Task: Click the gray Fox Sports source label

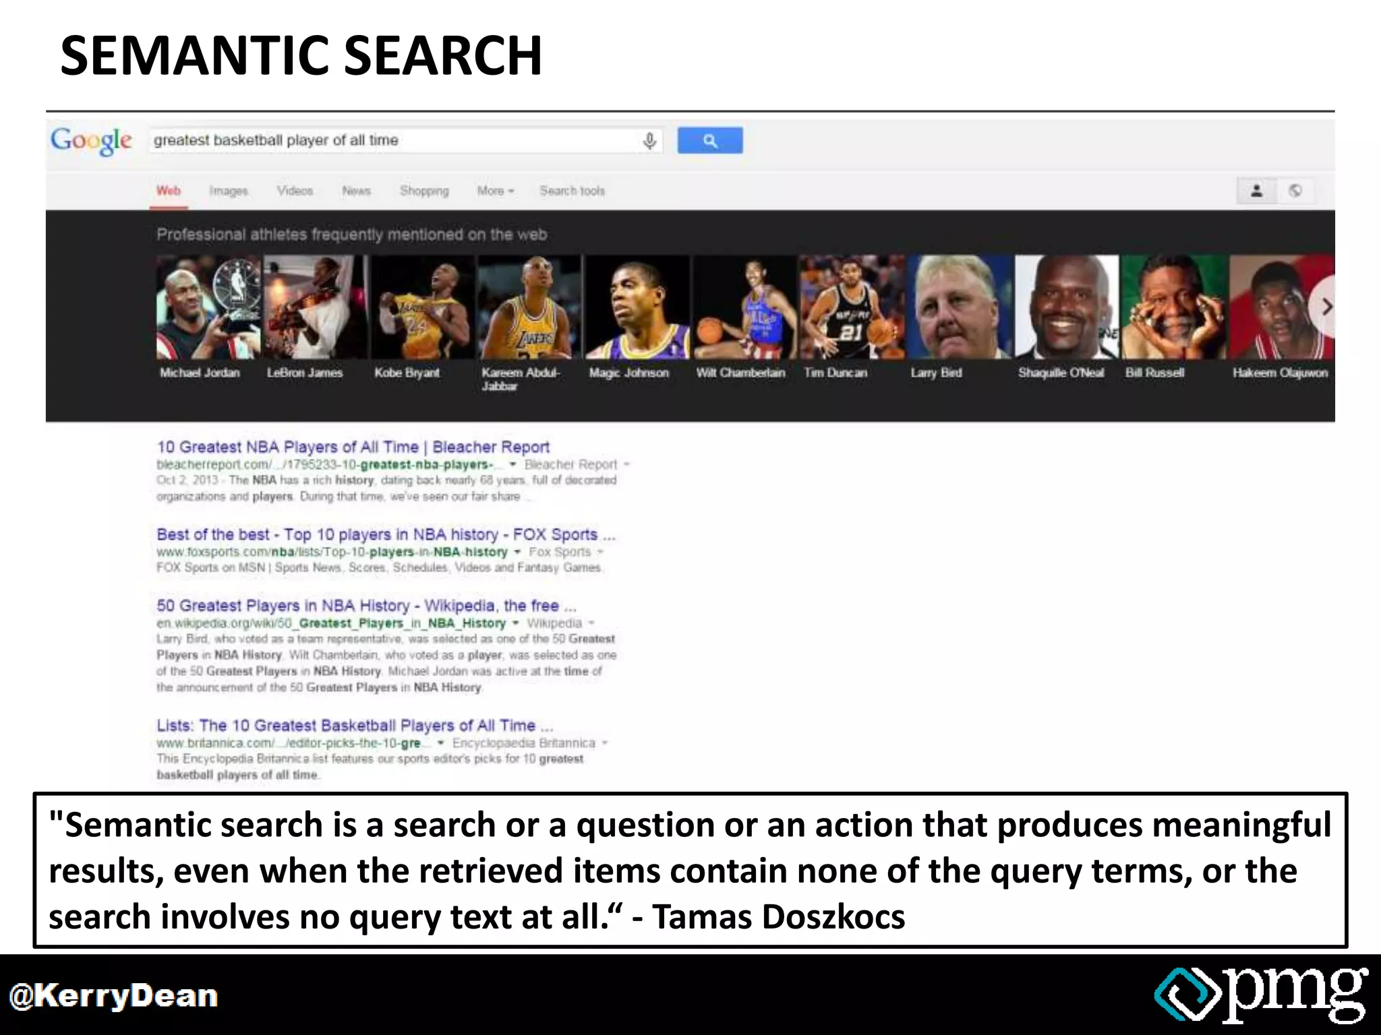Action: coord(560,552)
